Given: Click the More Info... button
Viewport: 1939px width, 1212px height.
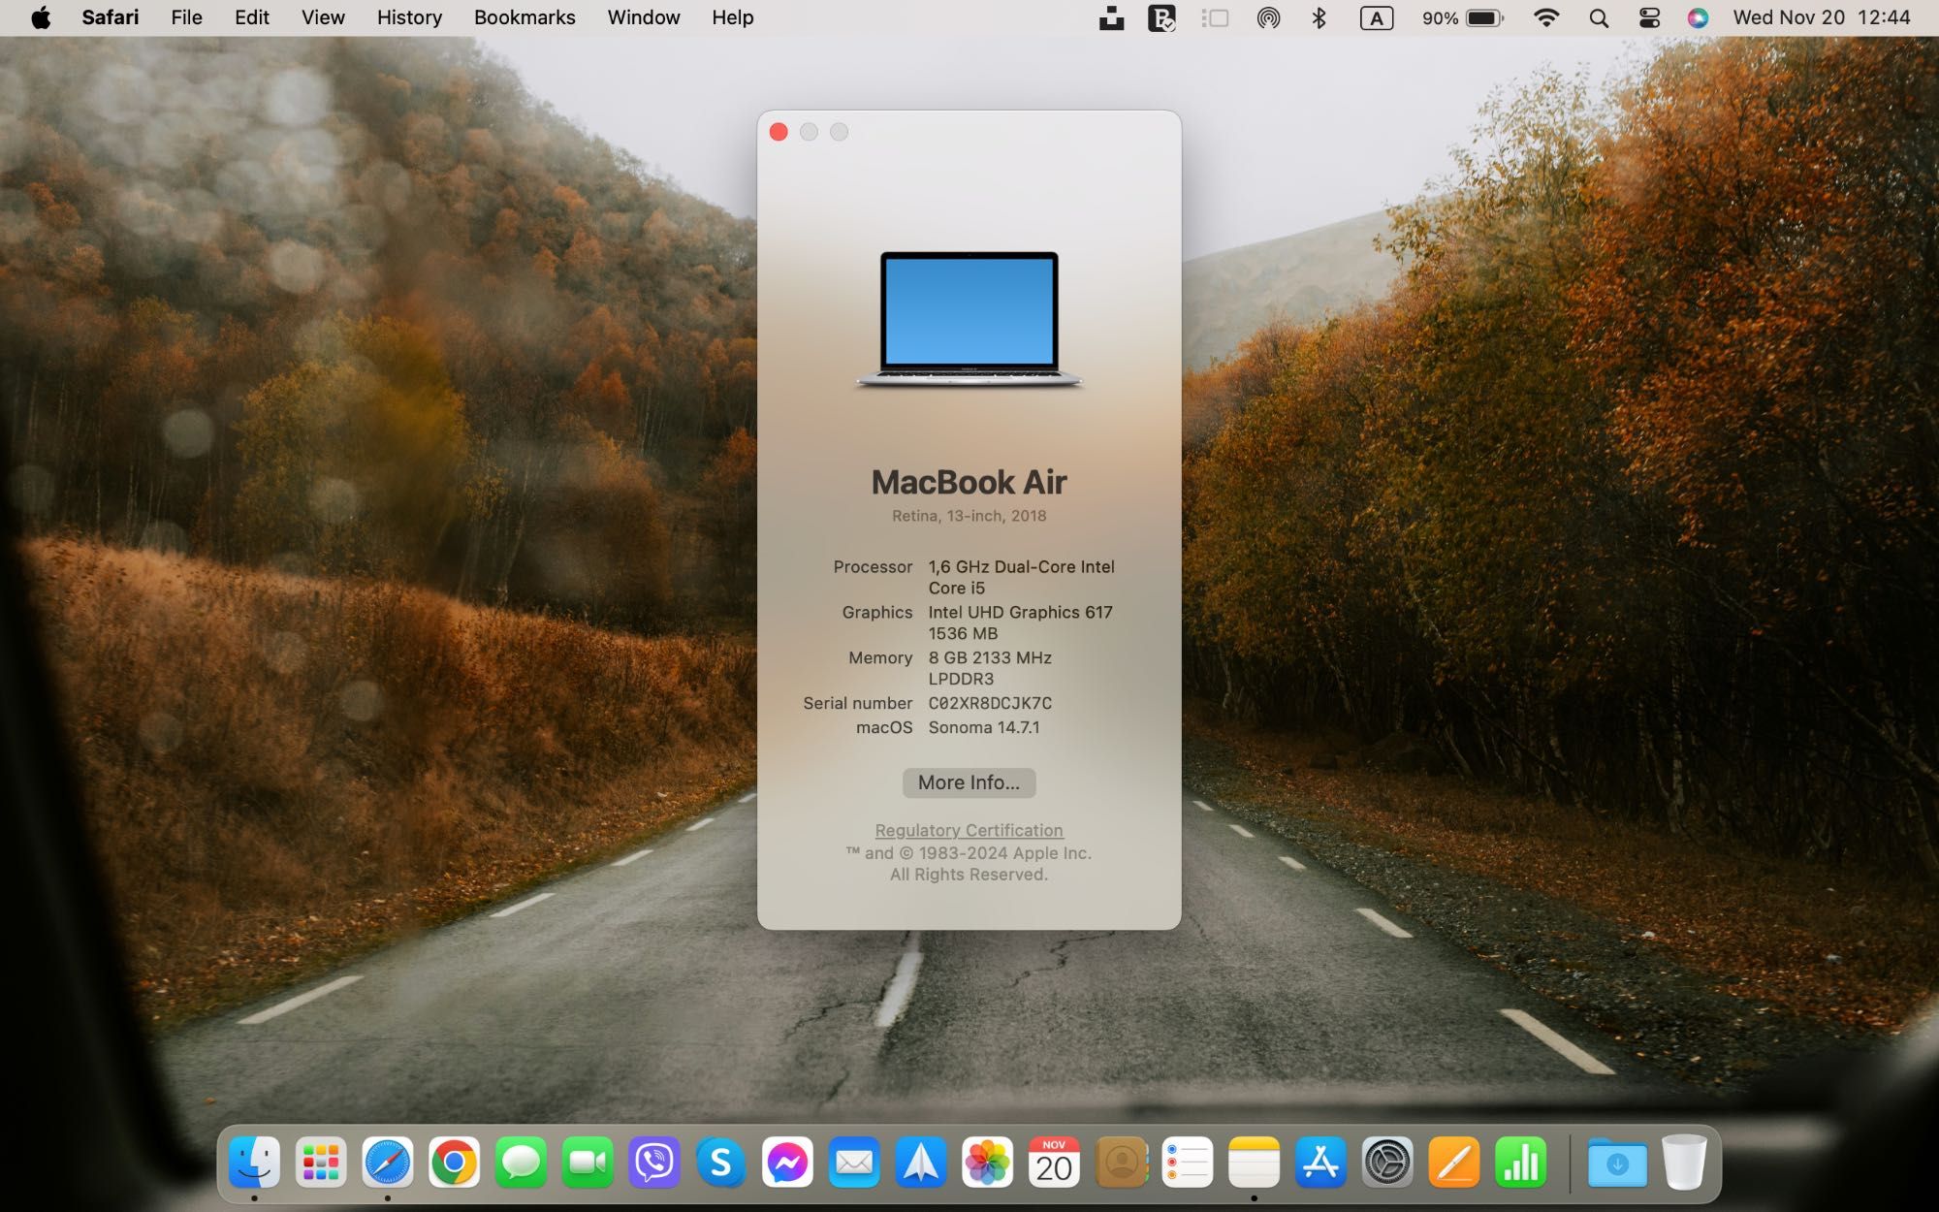Looking at the screenshot, I should (x=969, y=782).
